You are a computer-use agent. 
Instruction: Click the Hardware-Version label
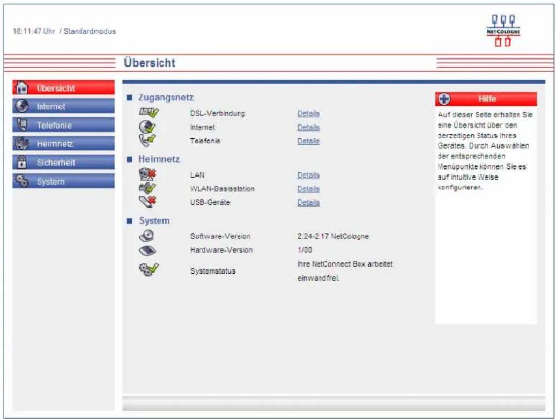(221, 250)
